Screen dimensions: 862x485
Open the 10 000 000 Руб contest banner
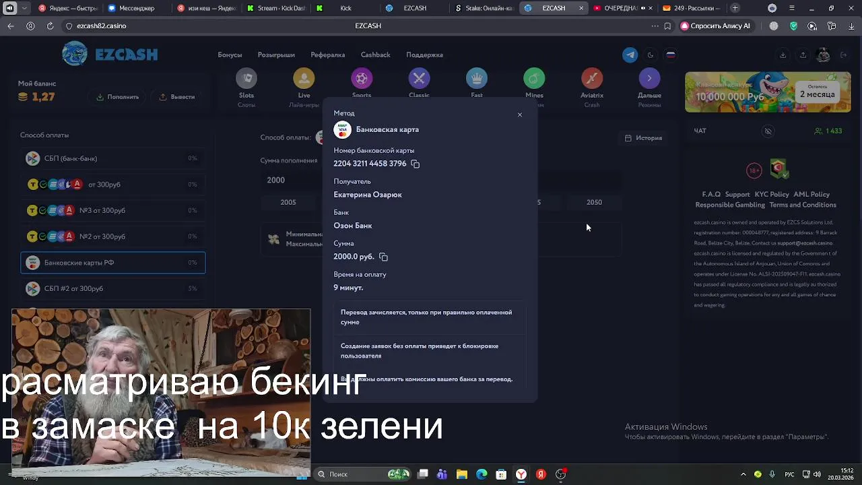pos(768,92)
